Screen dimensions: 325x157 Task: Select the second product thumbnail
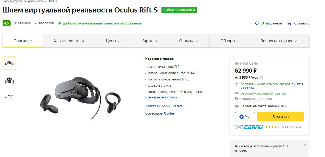(9, 80)
